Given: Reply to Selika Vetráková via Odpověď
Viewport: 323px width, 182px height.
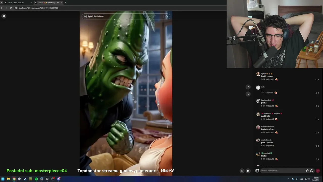Looking at the screenshot, I should [x=270, y=132].
